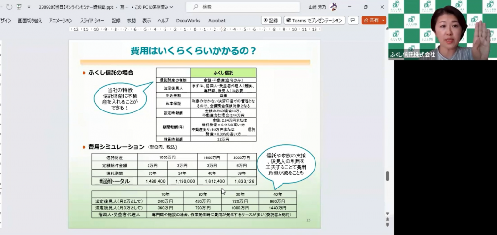
Task: Click the 1440万円 cell
Action: [x=278, y=208]
